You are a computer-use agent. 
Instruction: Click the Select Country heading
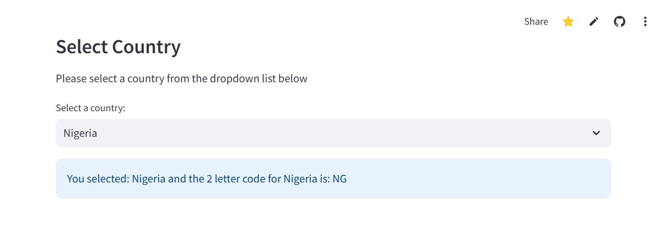coord(118,47)
